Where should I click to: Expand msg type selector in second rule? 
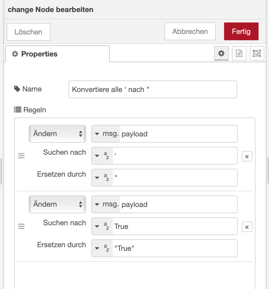pos(106,204)
